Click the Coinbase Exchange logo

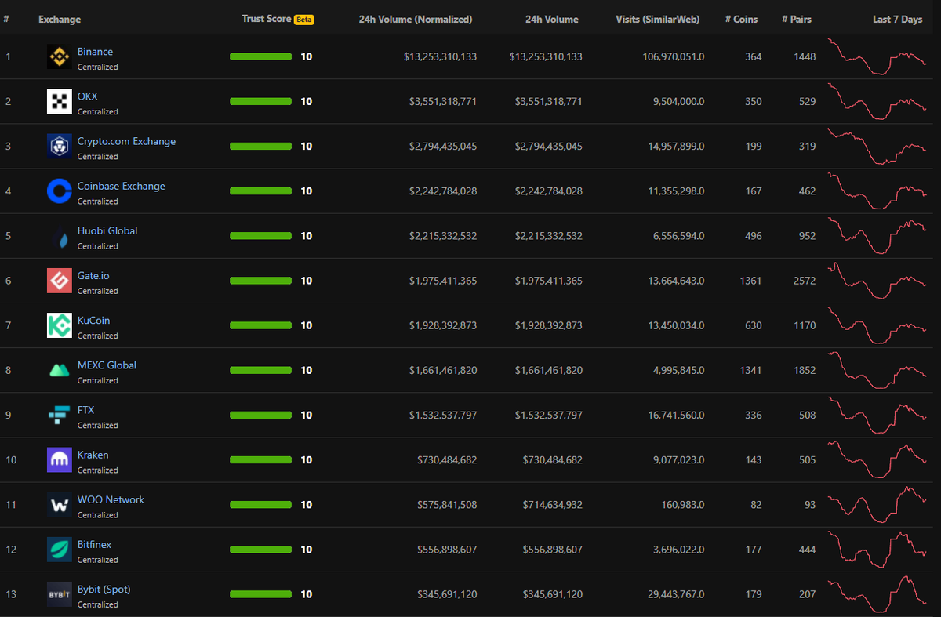click(60, 191)
